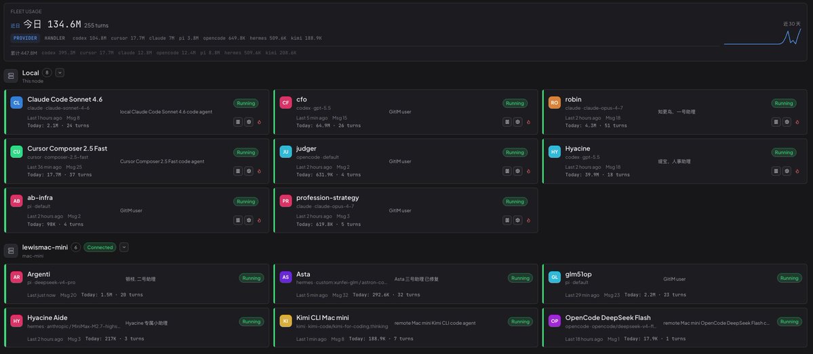Click the flame icon on the cfo card
The height and width of the screenshot is (354, 813).
(528, 122)
